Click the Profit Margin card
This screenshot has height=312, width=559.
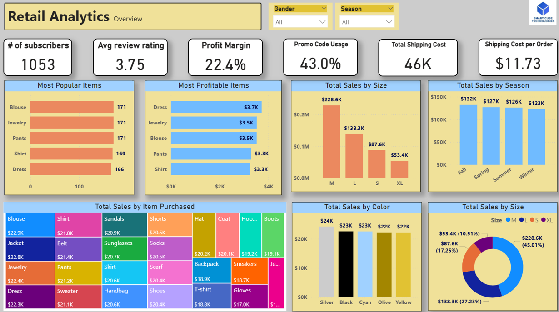pyautogui.click(x=225, y=57)
